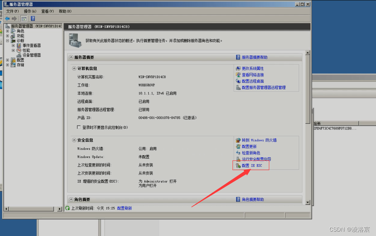Expand the 事件查看器 tree node
The image size is (376, 236).
(13, 46)
